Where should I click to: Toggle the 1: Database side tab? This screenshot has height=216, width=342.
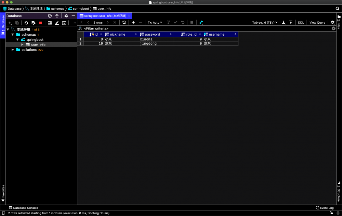point(3,25)
